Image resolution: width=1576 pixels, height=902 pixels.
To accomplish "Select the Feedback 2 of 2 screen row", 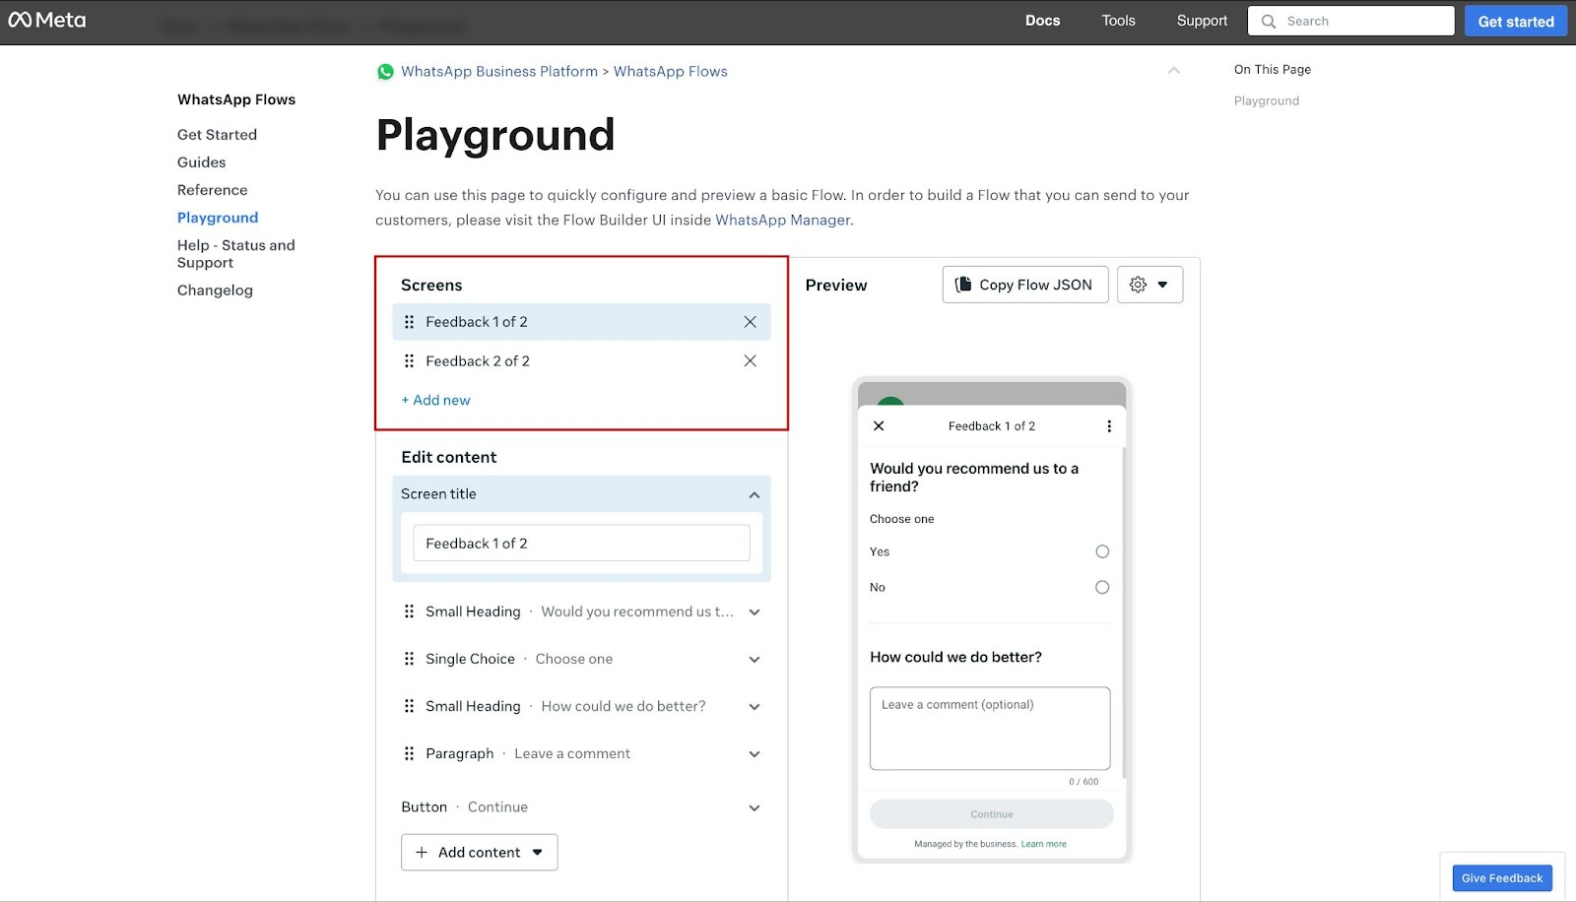I will (x=581, y=361).
